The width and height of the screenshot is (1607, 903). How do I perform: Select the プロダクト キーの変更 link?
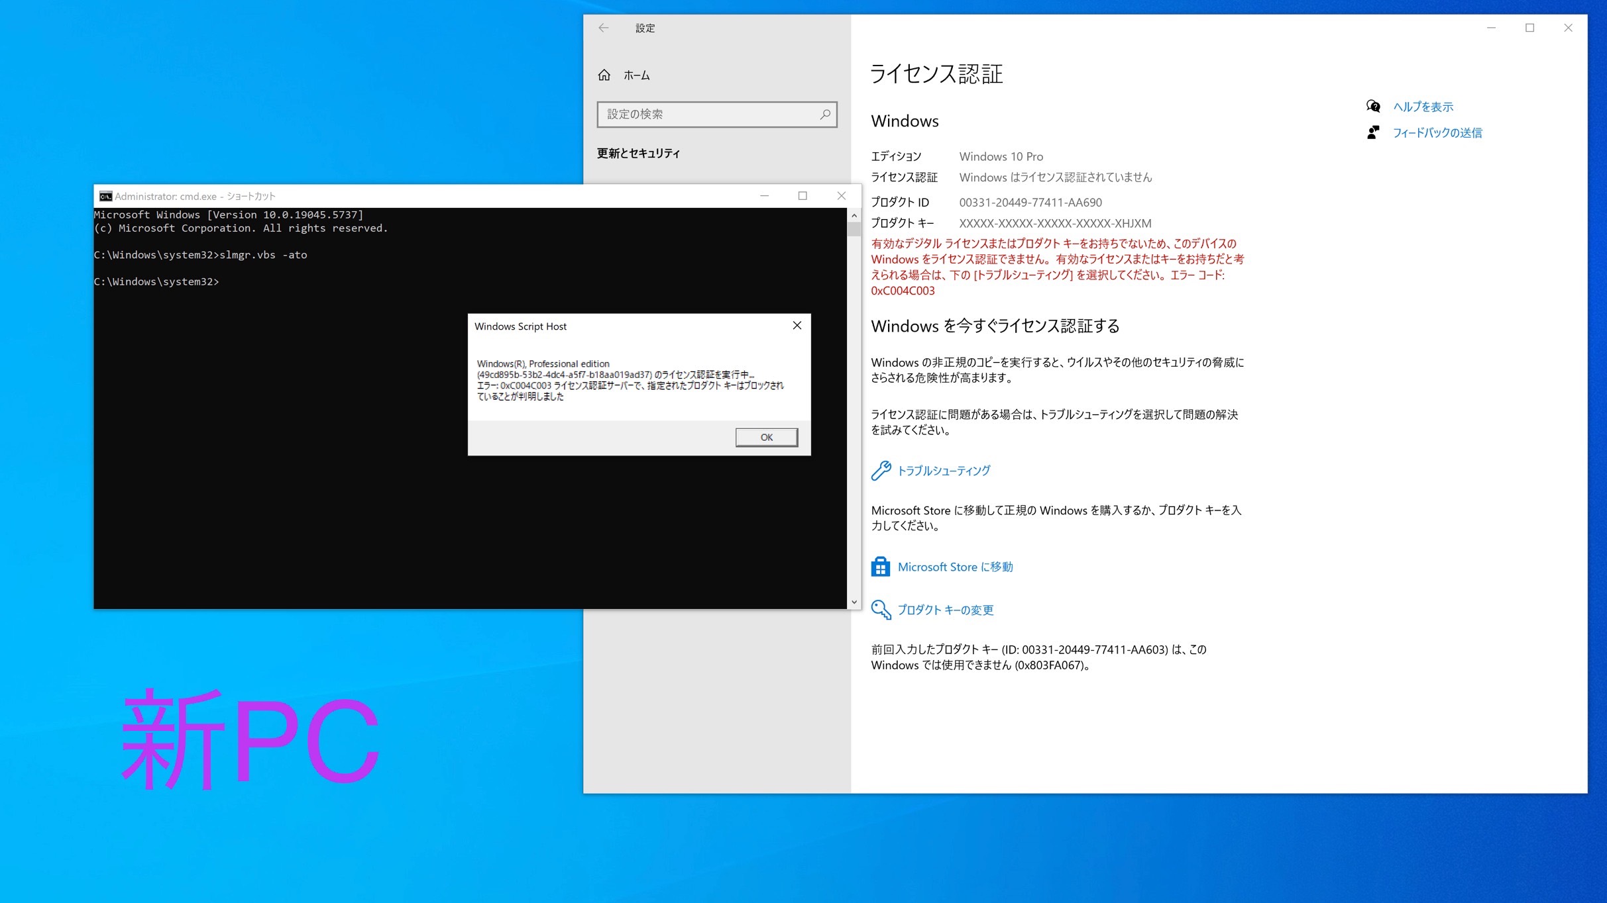(945, 610)
